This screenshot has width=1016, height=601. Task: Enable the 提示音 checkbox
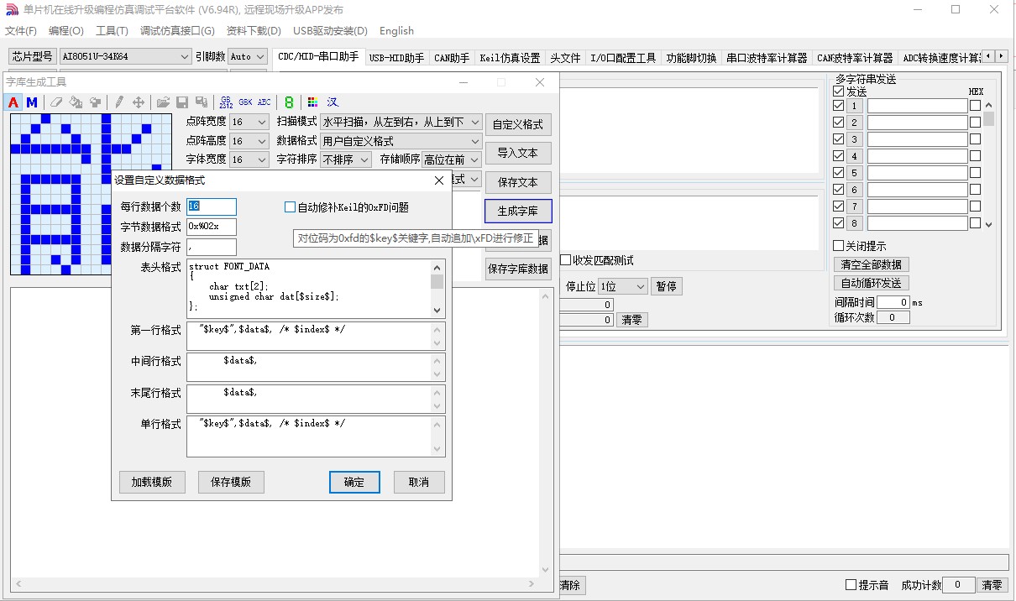click(851, 585)
